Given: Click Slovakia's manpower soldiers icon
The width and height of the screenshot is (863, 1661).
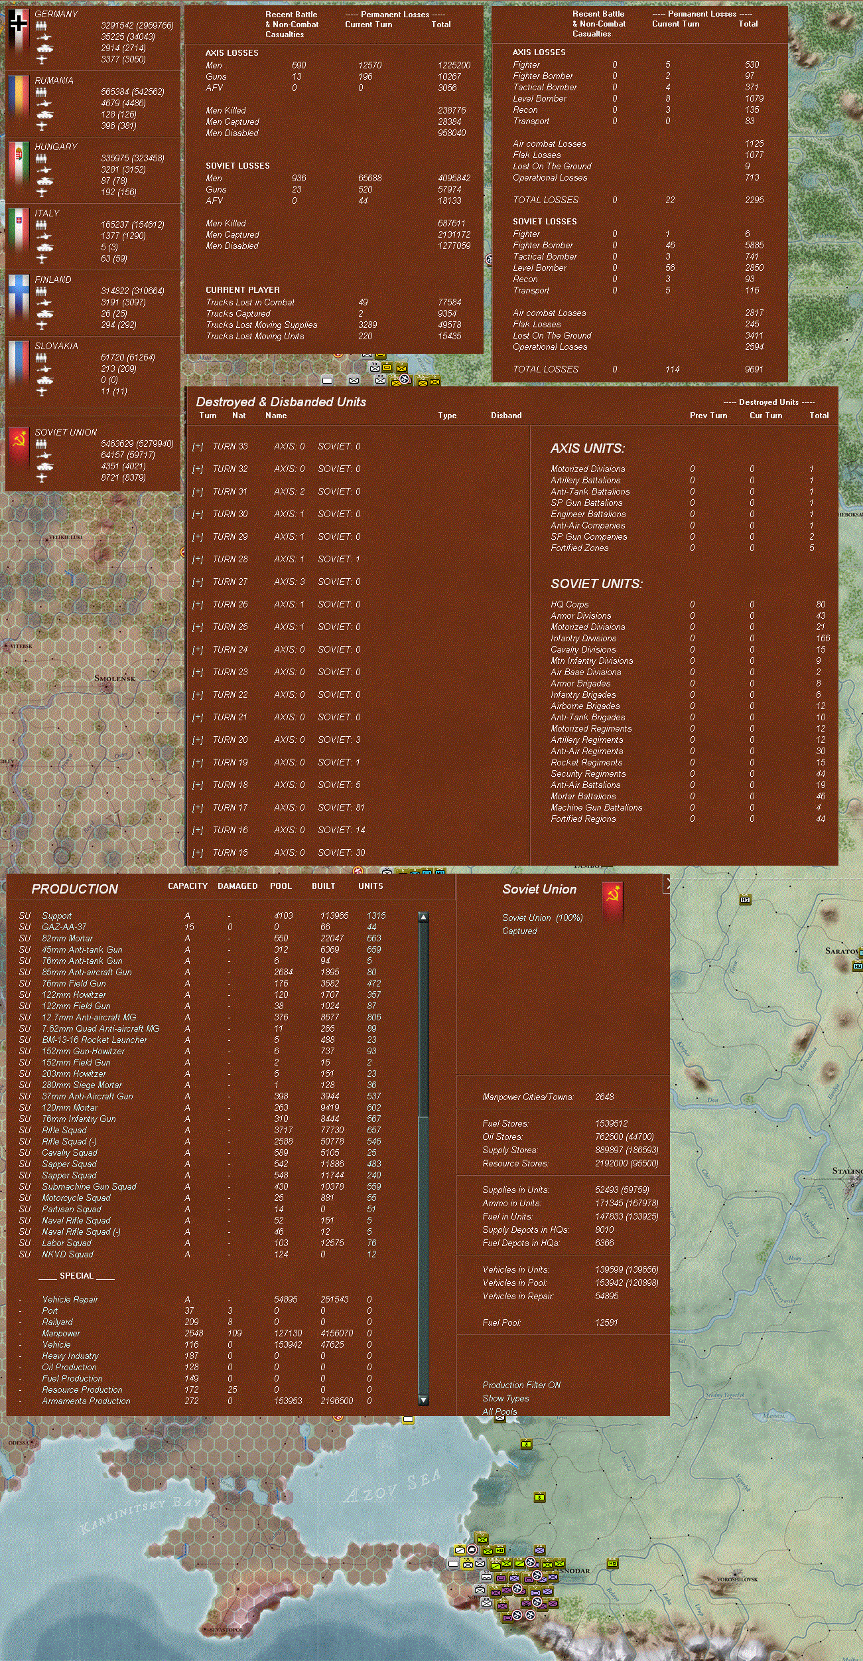Looking at the screenshot, I should tap(41, 358).
